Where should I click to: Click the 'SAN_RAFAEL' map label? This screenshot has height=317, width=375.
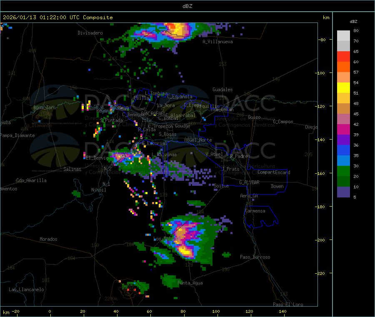(153, 113)
